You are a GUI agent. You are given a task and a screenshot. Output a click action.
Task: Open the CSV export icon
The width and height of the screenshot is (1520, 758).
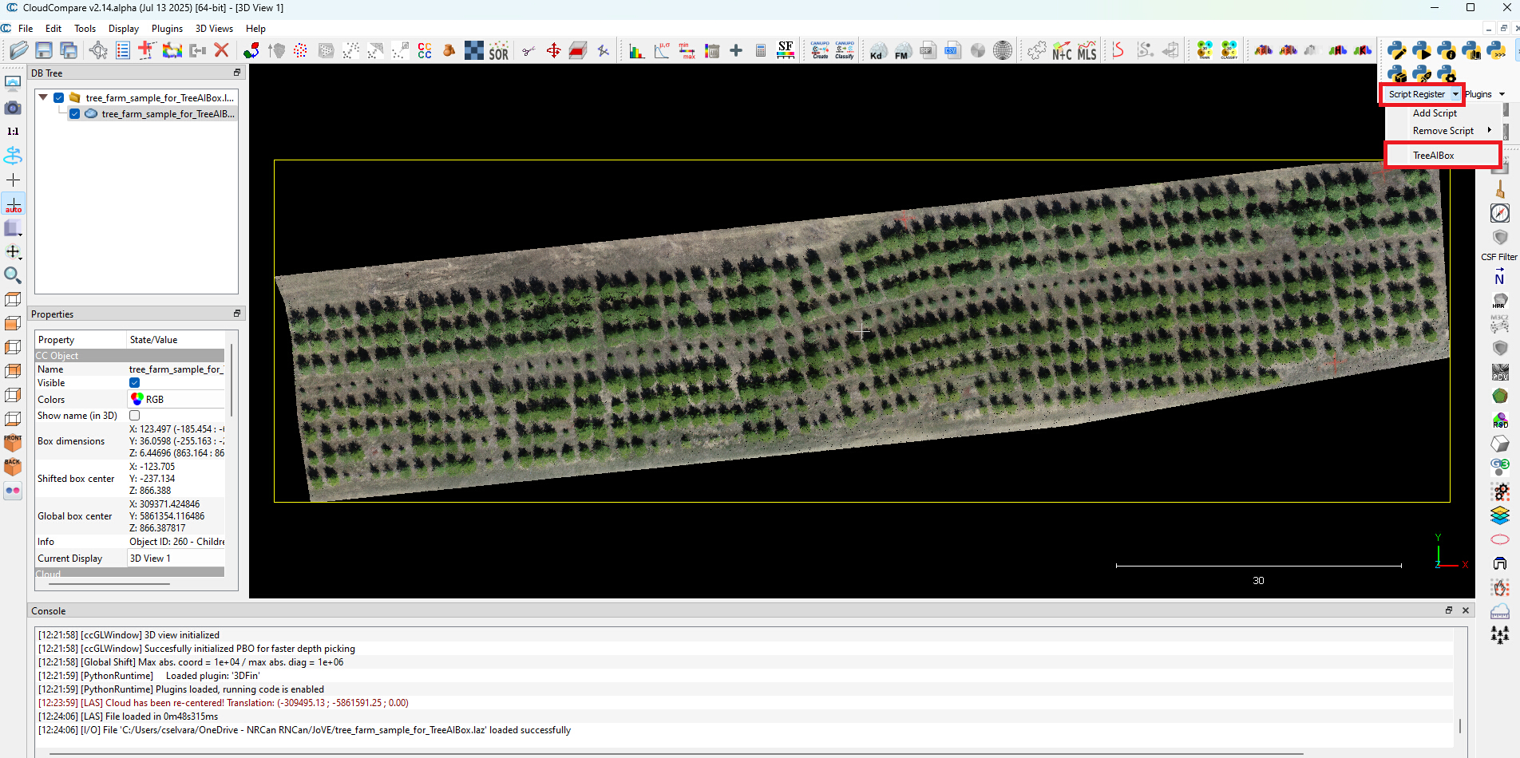952,50
